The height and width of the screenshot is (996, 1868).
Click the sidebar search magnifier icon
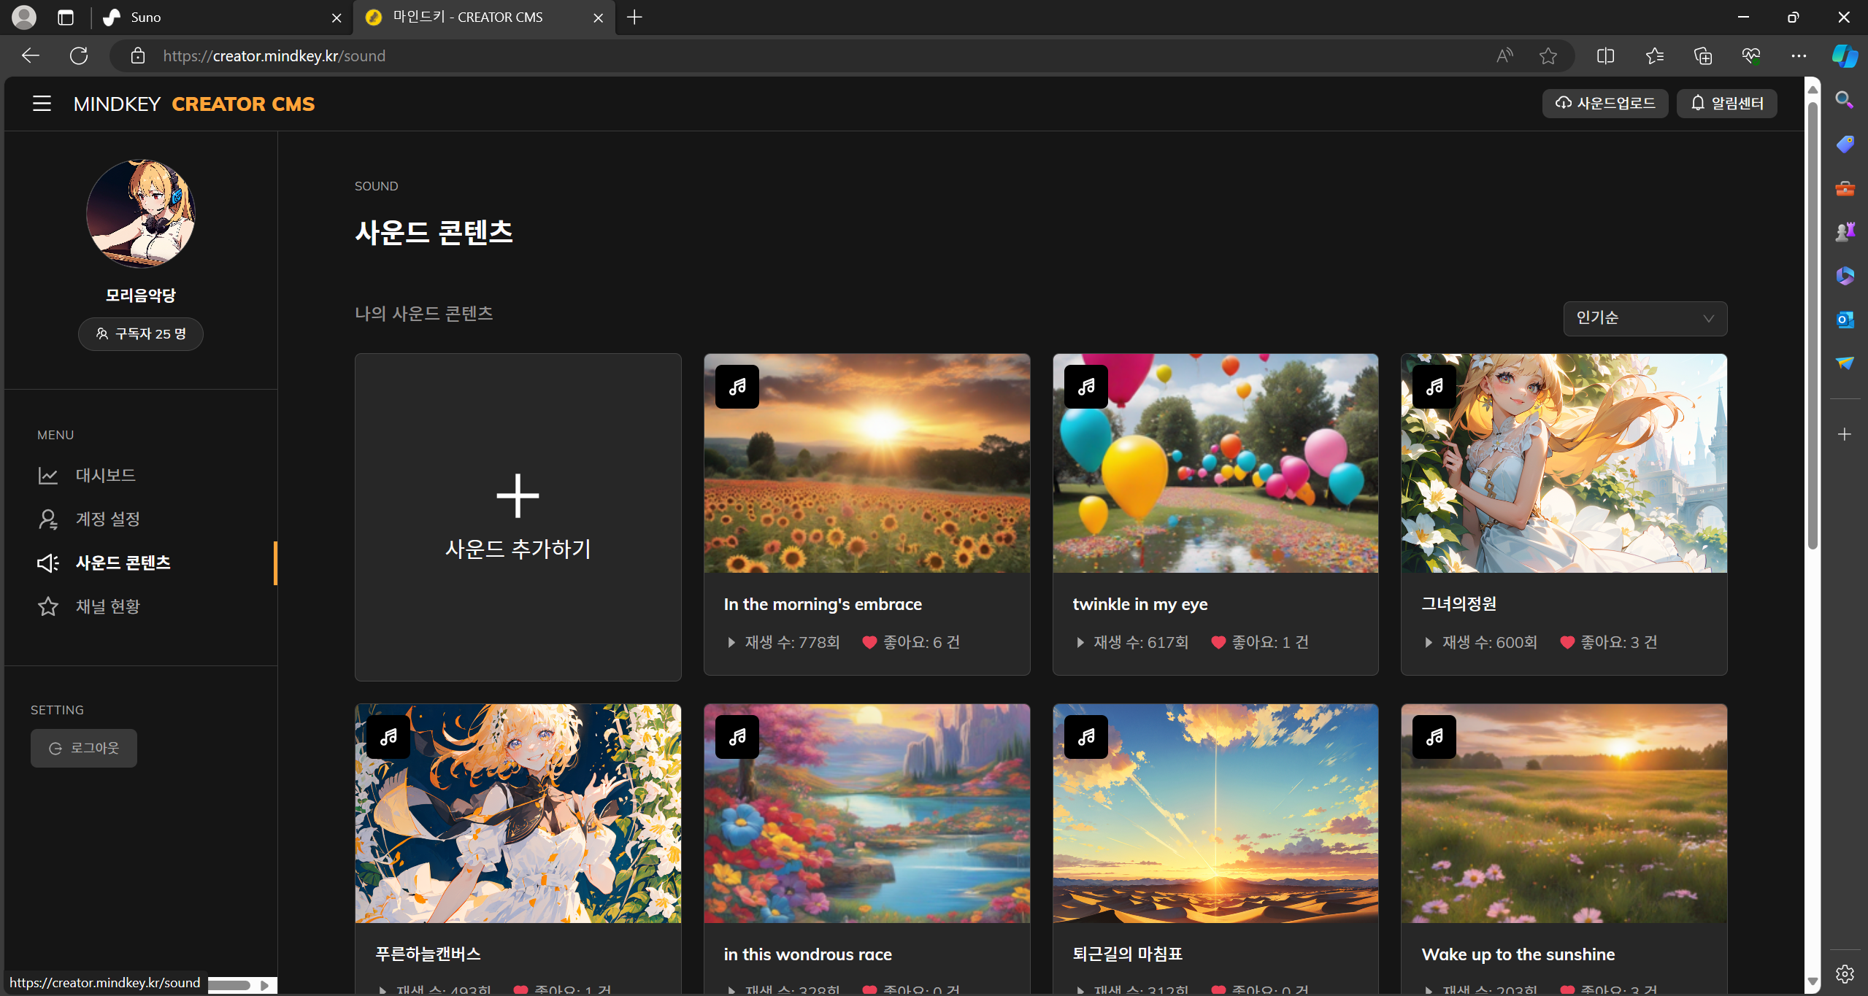click(1844, 100)
